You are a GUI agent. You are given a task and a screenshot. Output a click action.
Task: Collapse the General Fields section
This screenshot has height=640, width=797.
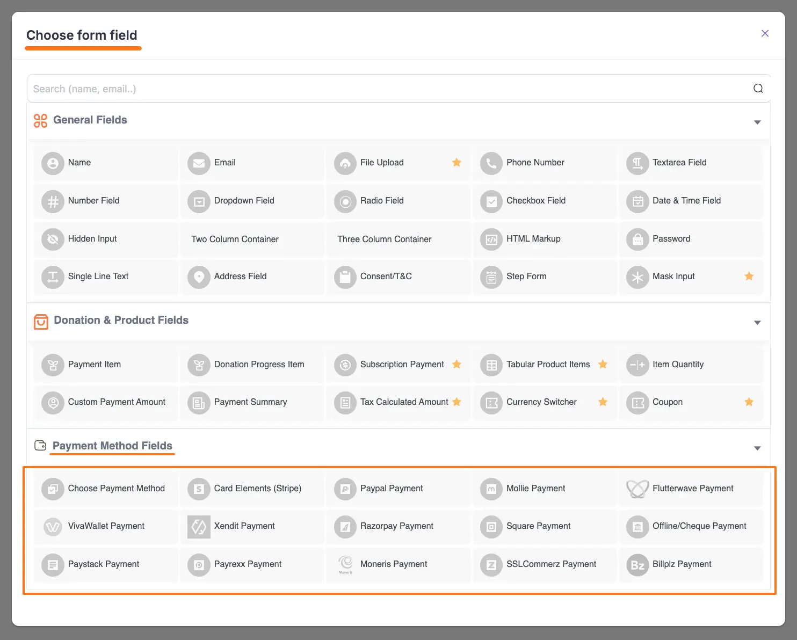click(x=757, y=122)
